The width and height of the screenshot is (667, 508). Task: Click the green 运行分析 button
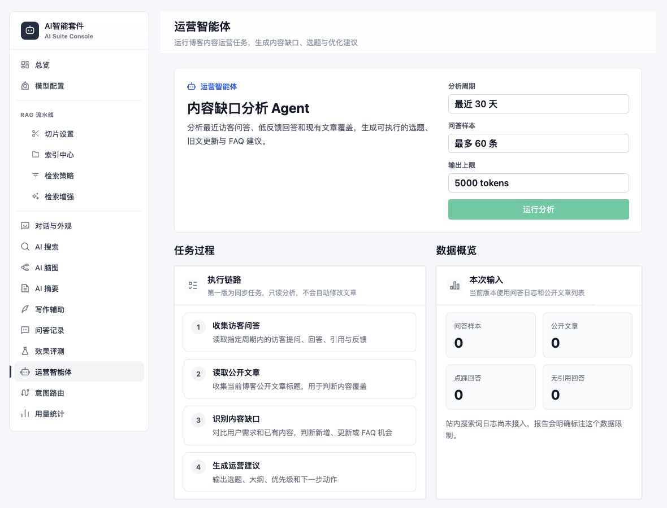click(x=538, y=209)
